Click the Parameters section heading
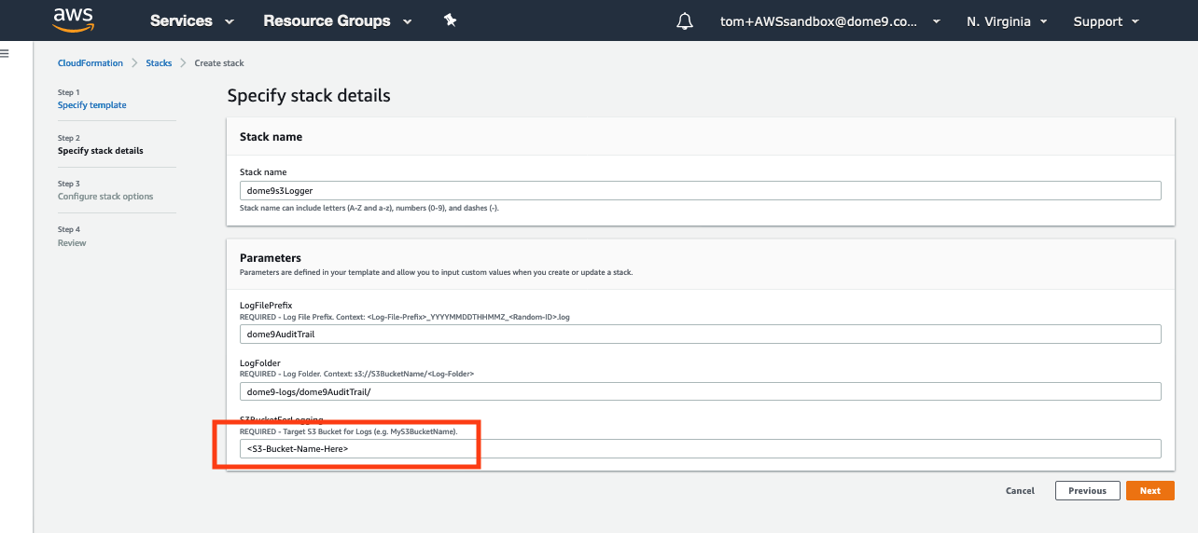The height and width of the screenshot is (533, 1198). click(x=271, y=257)
